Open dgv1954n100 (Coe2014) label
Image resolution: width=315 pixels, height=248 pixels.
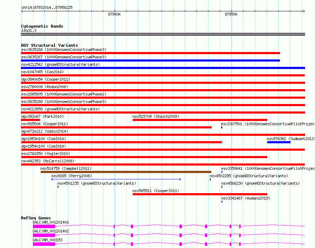pyautogui.click(x=44, y=146)
